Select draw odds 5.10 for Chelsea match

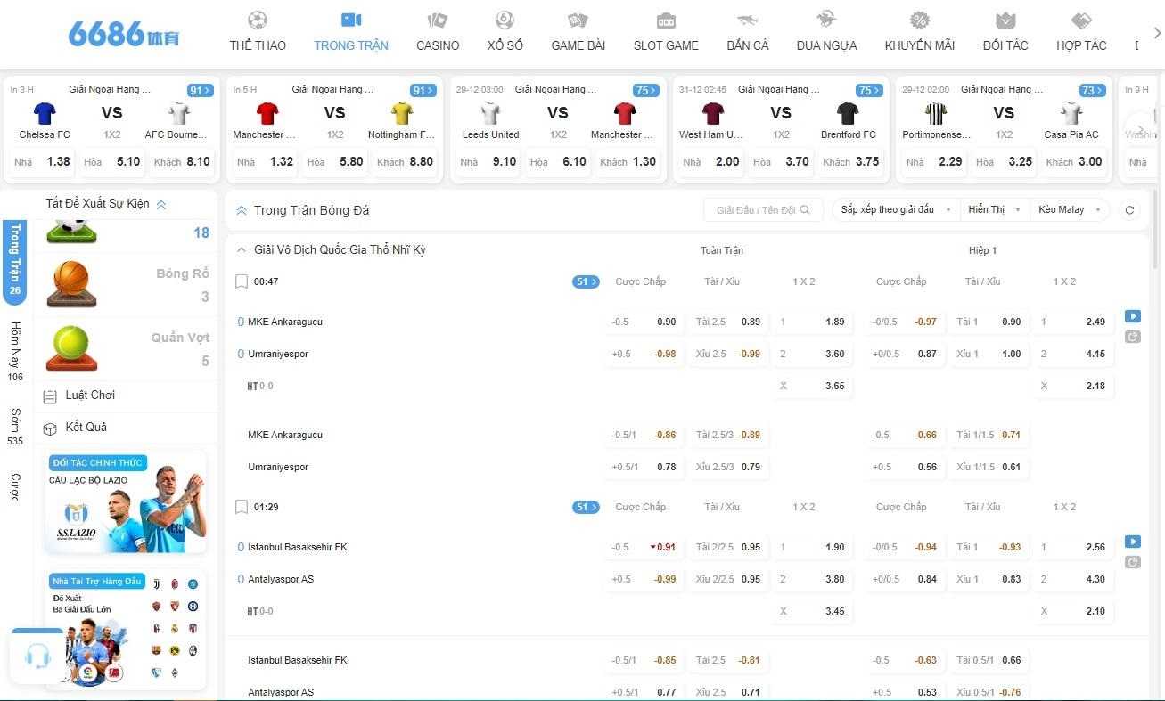112,162
